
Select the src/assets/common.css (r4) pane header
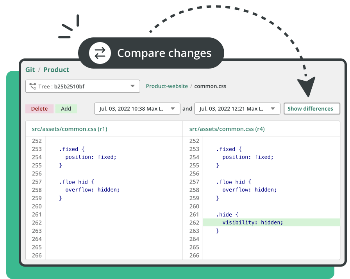(x=227, y=129)
